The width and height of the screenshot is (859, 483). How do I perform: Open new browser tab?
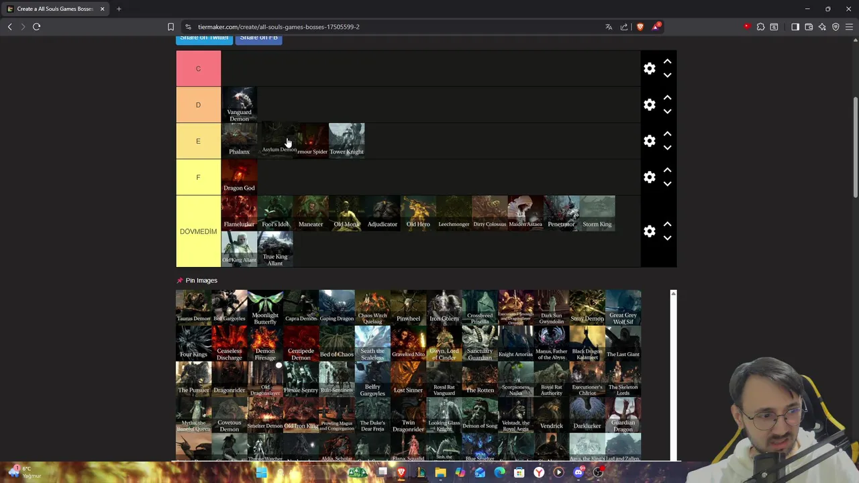(x=119, y=9)
